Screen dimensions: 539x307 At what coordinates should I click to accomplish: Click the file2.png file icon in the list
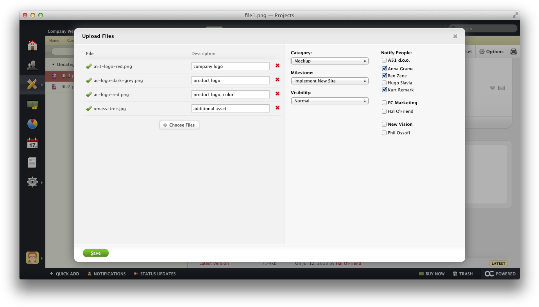click(x=54, y=87)
